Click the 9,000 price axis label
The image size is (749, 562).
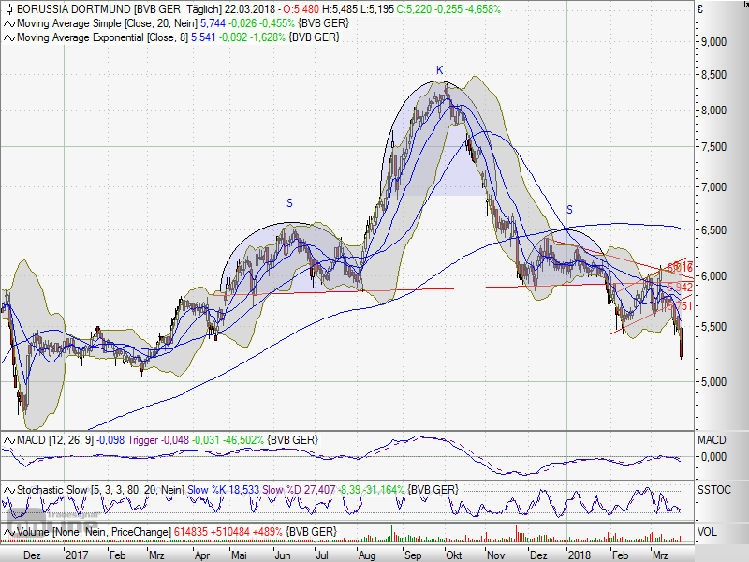[713, 42]
